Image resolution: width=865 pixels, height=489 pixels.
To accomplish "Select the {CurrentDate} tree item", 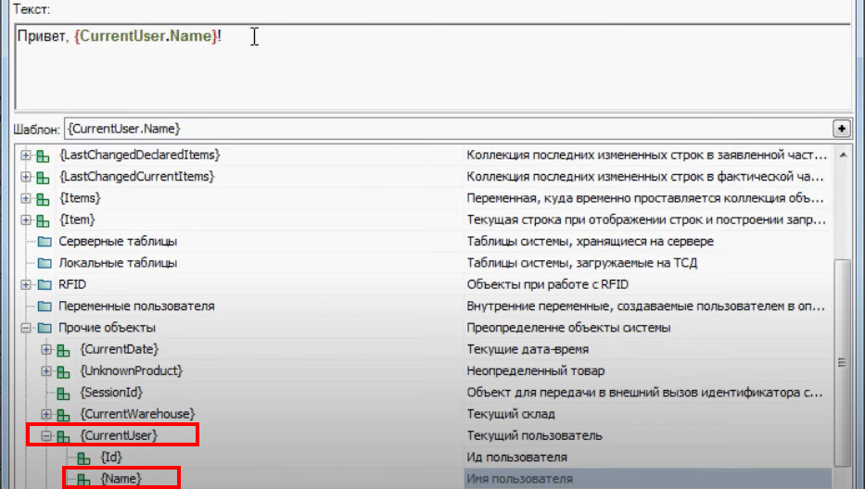I will click(x=120, y=349).
